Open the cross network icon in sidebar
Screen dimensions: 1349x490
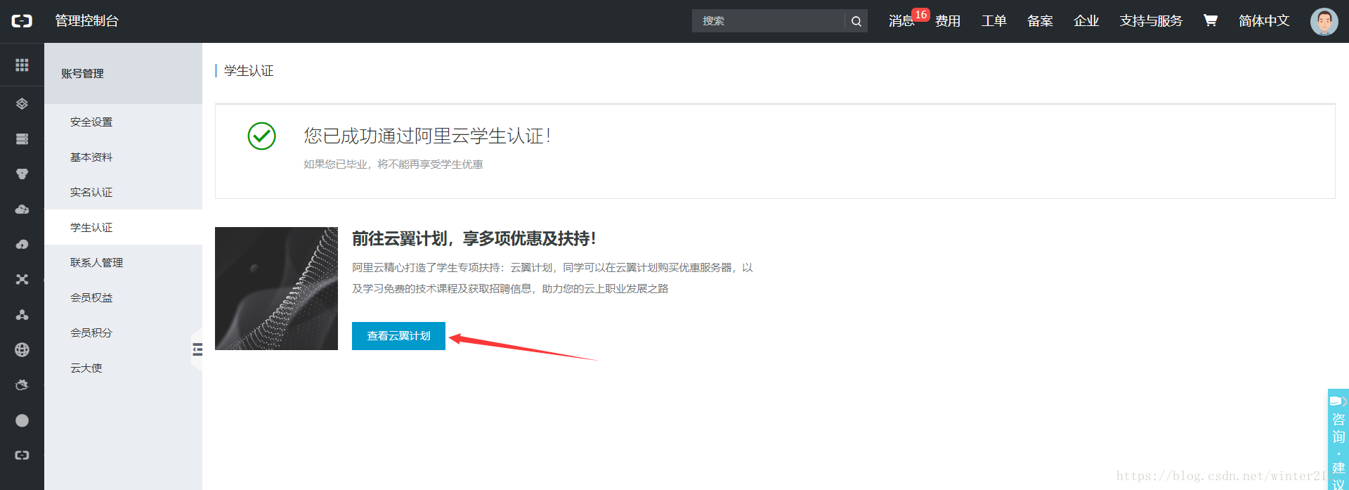tap(22, 280)
